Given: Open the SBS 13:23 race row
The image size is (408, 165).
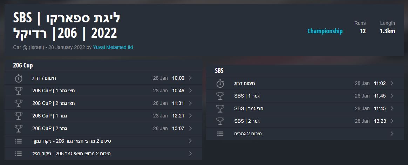Looking at the screenshot, I should 305,121.
